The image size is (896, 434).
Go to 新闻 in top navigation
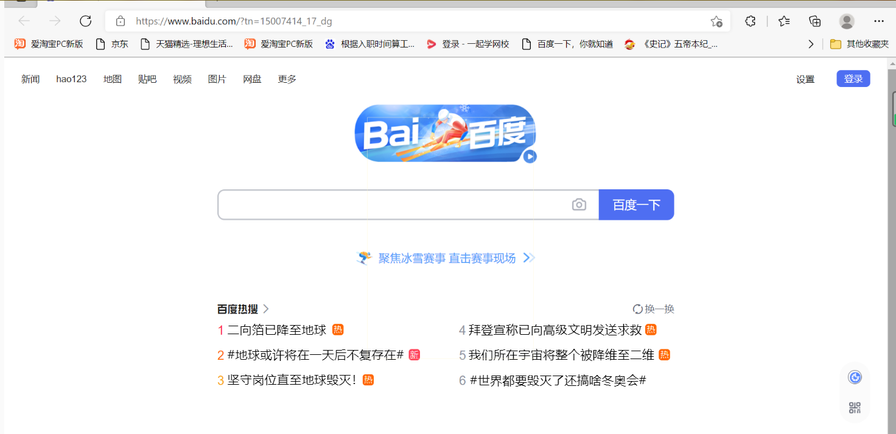(30, 79)
